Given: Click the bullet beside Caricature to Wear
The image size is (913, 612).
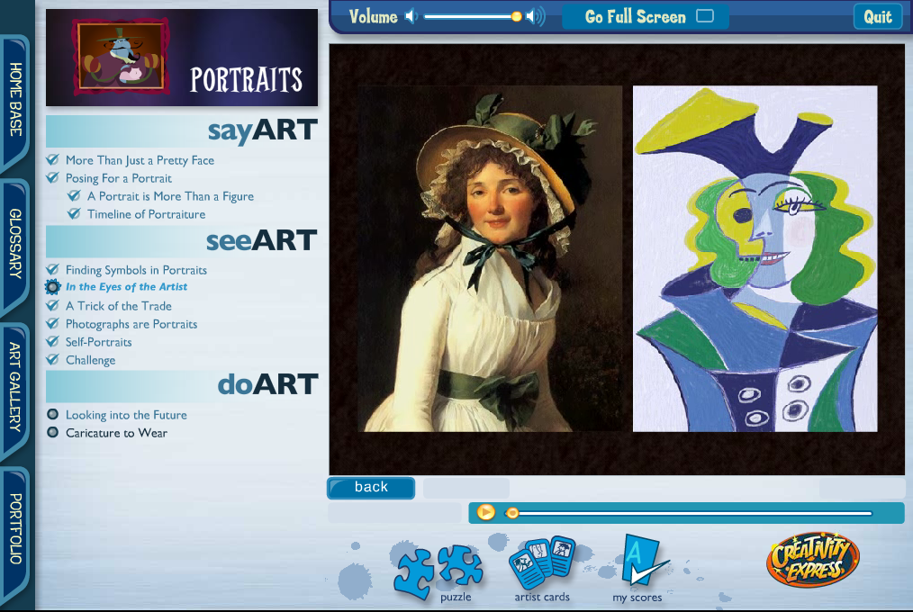Looking at the screenshot, I should click(x=52, y=432).
